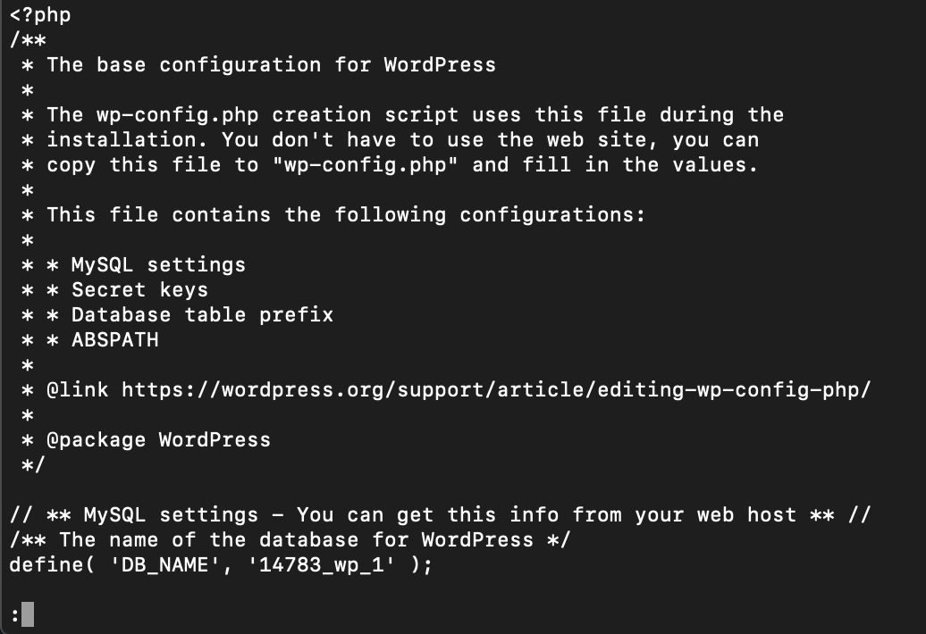Click the colon prompt at the bottom
The width and height of the screenshot is (926, 634).
(15, 616)
